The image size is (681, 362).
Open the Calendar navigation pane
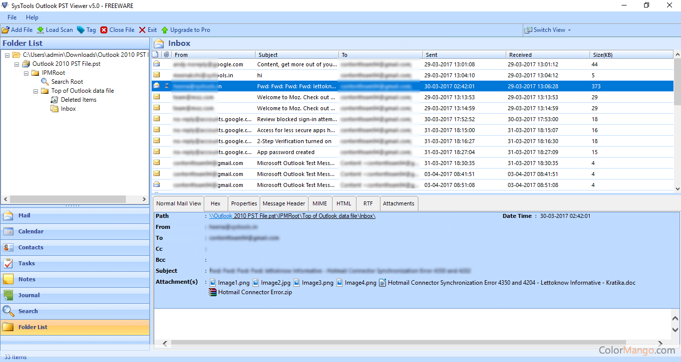tap(75, 231)
